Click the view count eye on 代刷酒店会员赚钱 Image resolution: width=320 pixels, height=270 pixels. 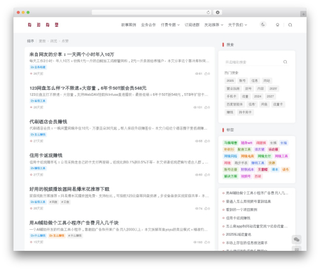click(196, 141)
